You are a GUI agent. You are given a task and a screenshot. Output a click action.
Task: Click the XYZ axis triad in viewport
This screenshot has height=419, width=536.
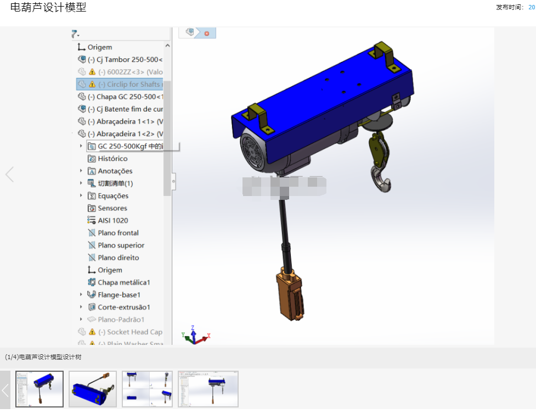coord(195,335)
